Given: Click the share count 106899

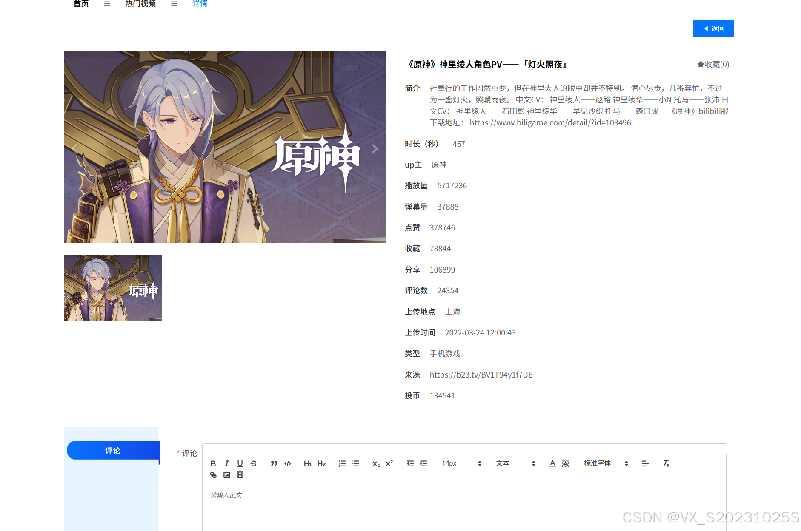Looking at the screenshot, I should [442, 270].
